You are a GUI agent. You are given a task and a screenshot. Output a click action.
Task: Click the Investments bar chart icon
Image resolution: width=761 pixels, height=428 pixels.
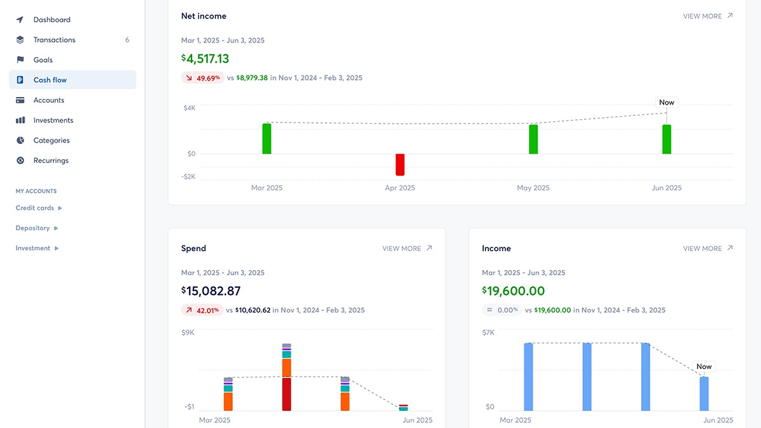[x=20, y=120]
